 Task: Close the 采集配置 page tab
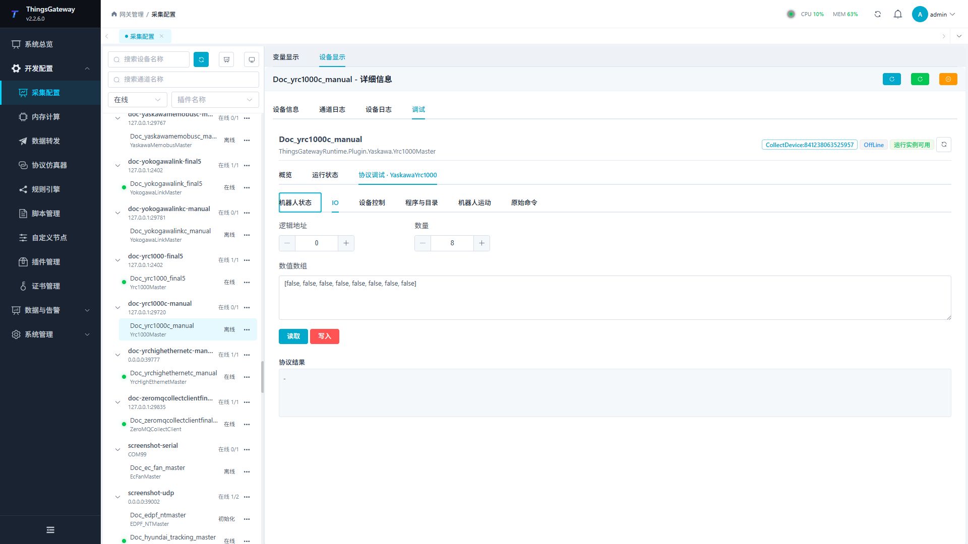[161, 36]
